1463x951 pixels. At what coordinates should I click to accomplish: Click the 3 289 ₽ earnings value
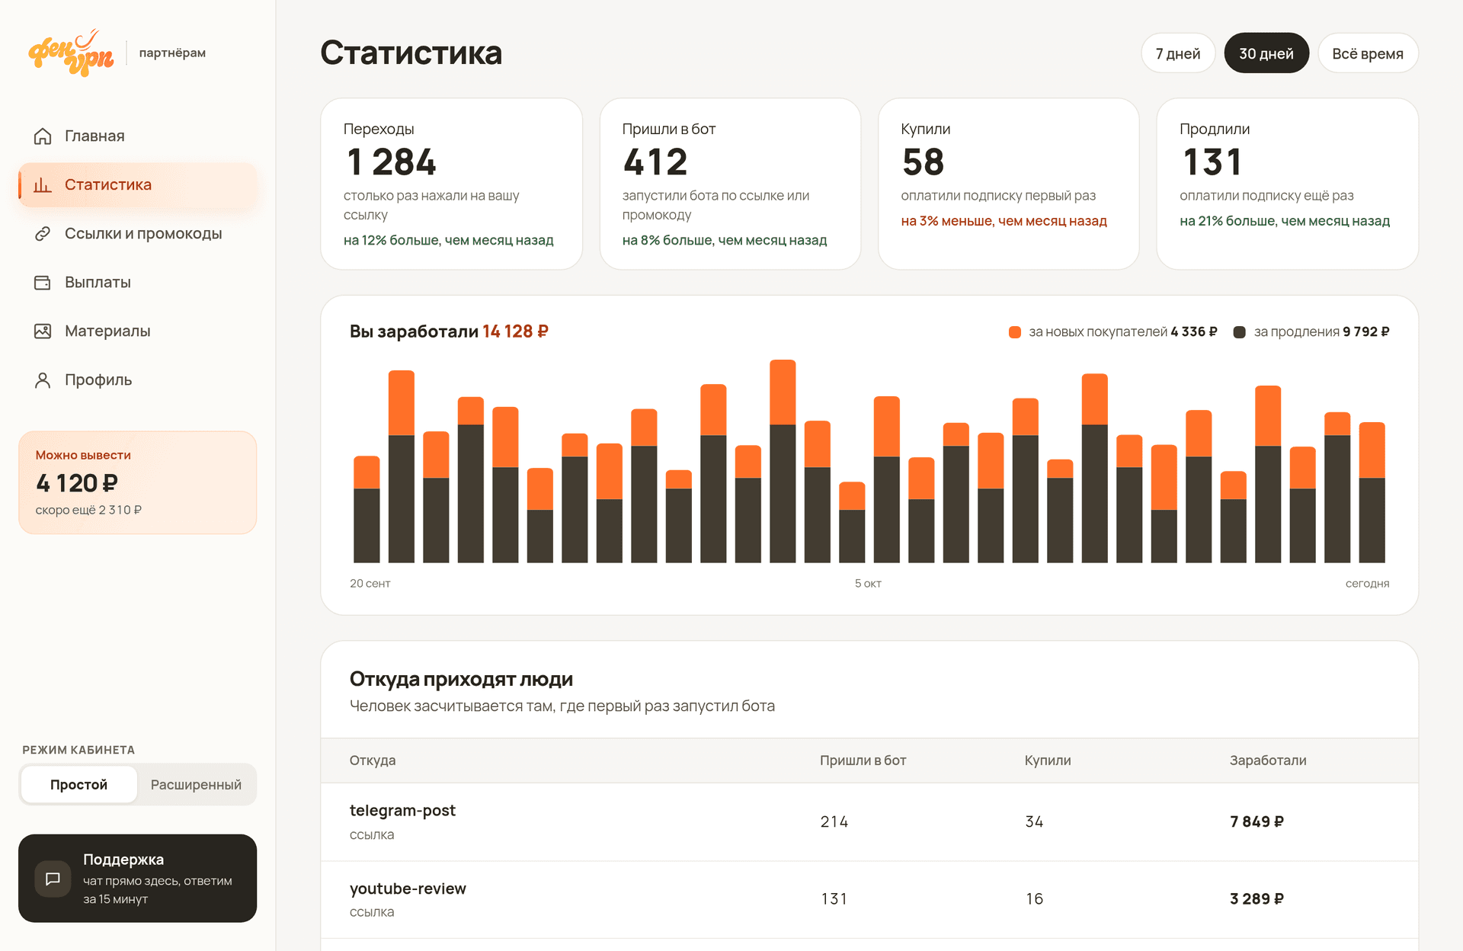[1257, 899]
